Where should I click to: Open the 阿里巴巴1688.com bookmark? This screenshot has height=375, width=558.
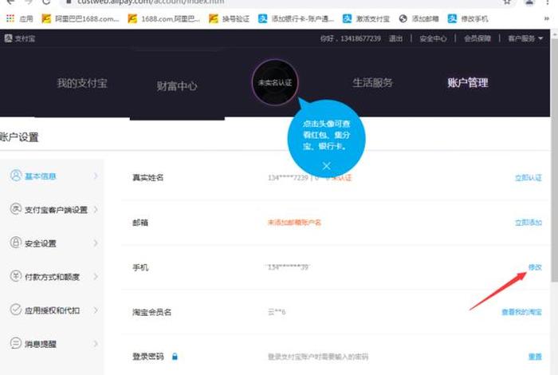coord(81,18)
